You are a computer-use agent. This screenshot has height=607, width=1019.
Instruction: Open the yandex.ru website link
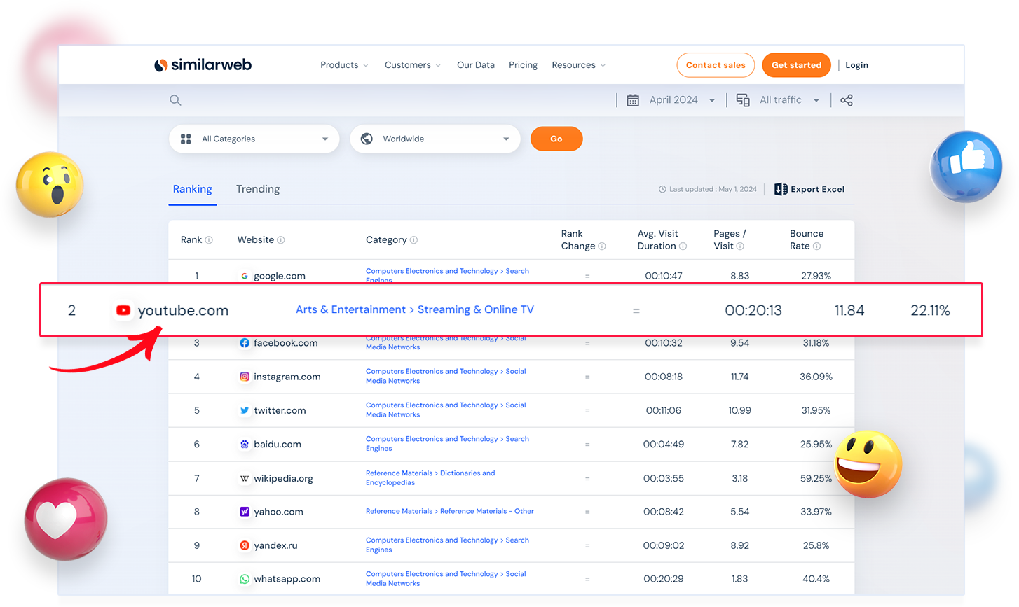click(x=276, y=545)
